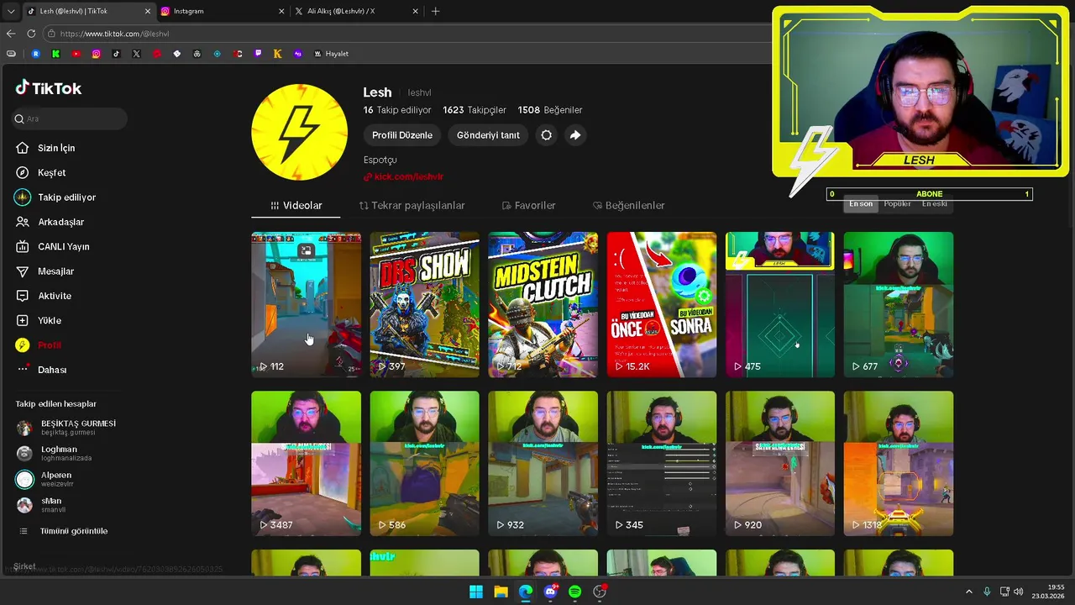The image size is (1075, 605).
Task: Switch to the Videolar tab
Action: pyautogui.click(x=296, y=206)
